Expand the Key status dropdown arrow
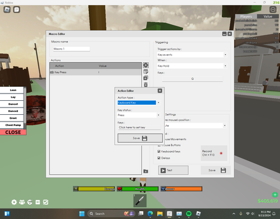This screenshot has width=280, height=219. [158, 115]
